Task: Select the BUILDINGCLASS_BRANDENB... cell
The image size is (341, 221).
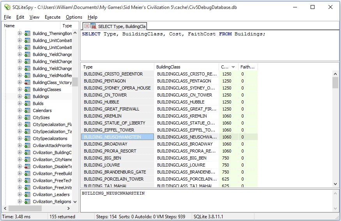Action: coord(187,172)
